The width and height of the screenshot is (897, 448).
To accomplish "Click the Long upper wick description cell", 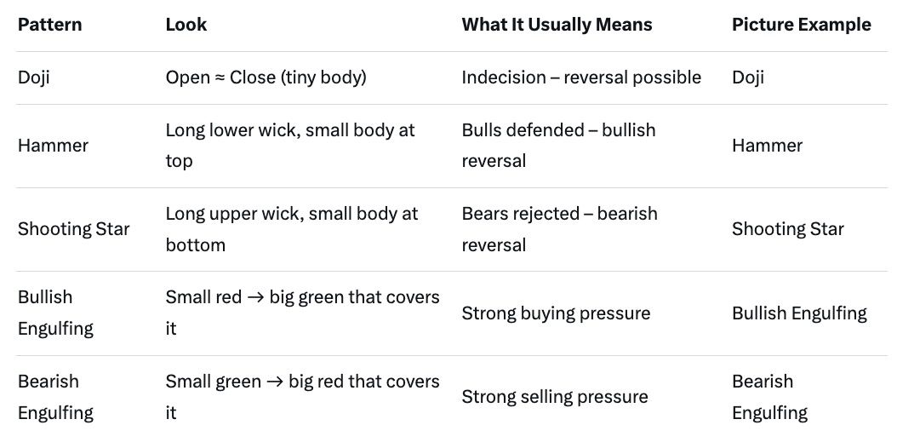I will 291,229.
